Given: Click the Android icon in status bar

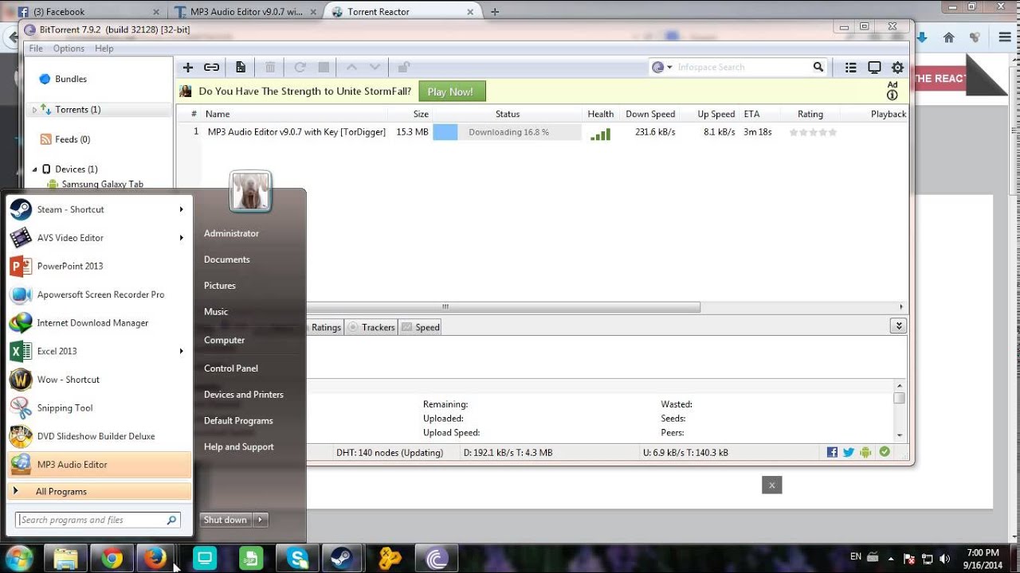Looking at the screenshot, I should (x=866, y=452).
